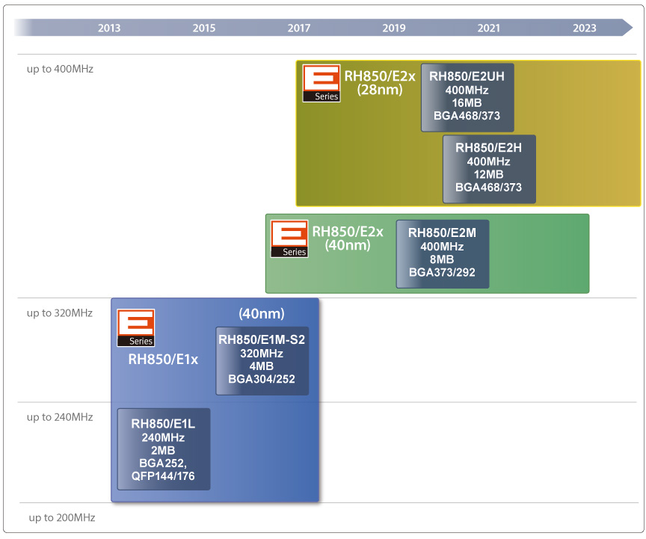Click the E Series logo beside RH850/E2x (28nm)

(322, 83)
